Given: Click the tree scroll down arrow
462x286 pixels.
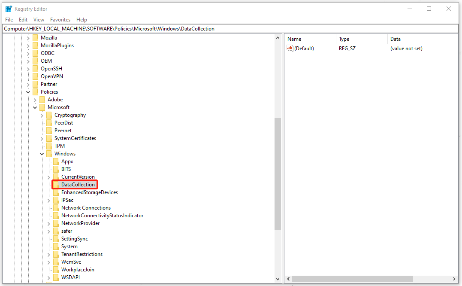Looking at the screenshot, I should click(278, 279).
